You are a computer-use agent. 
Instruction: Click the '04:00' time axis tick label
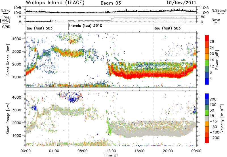tap(54, 151)
